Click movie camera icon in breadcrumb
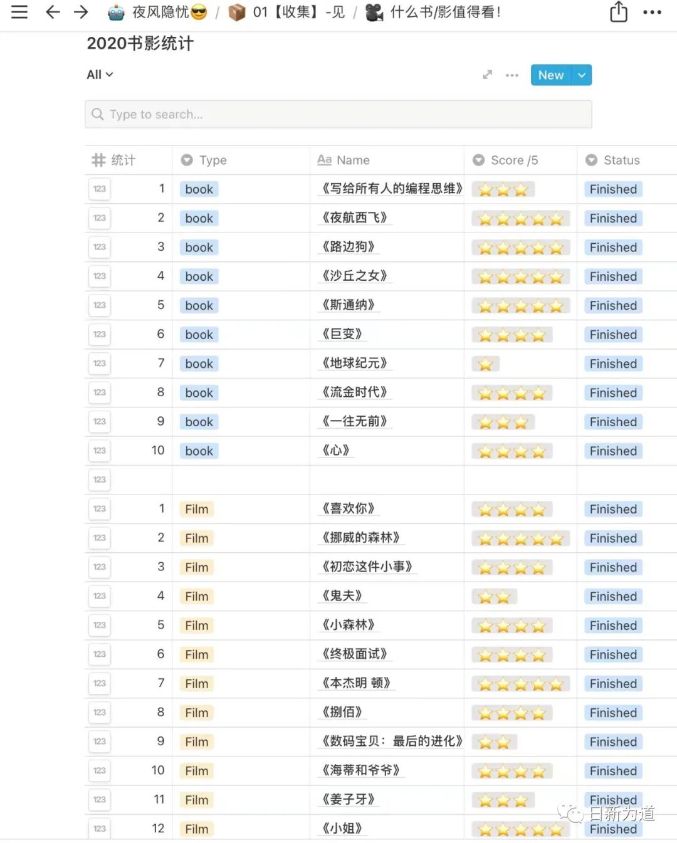 coord(374,12)
